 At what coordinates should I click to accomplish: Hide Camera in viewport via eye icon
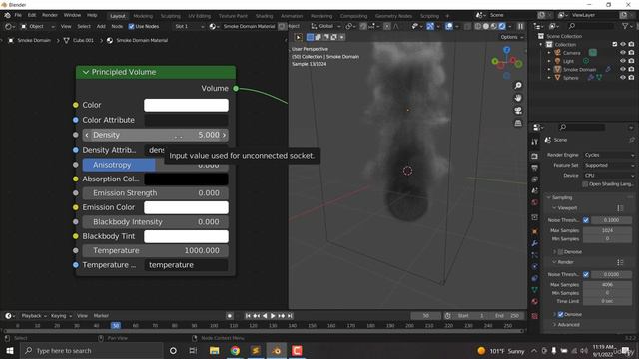623,53
